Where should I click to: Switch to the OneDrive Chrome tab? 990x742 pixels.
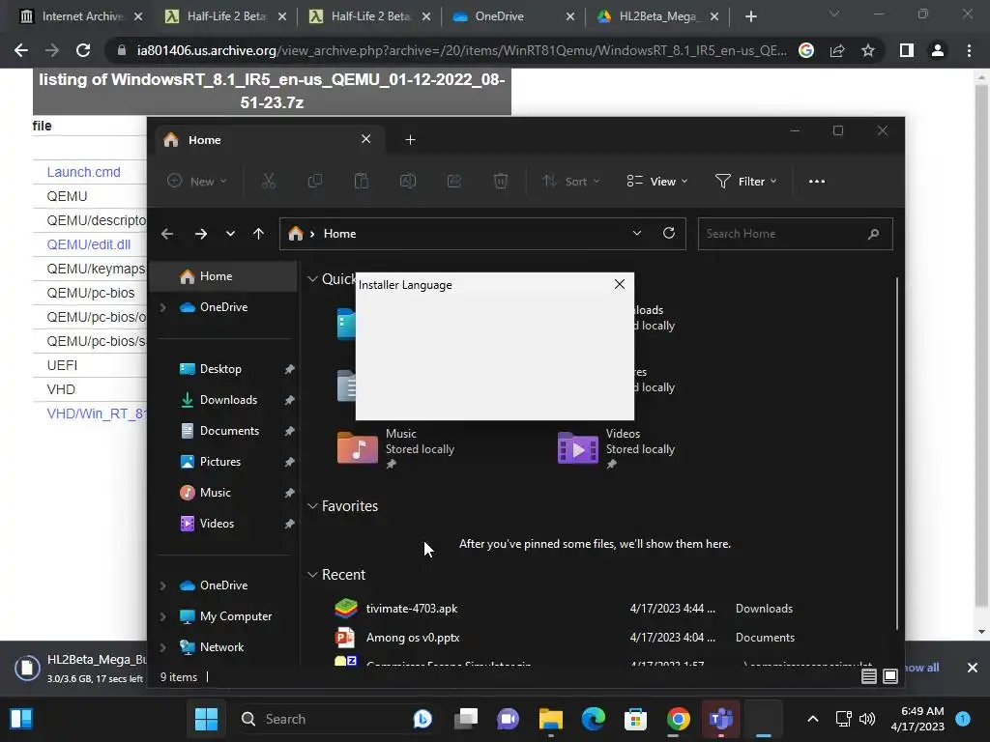[513, 16]
